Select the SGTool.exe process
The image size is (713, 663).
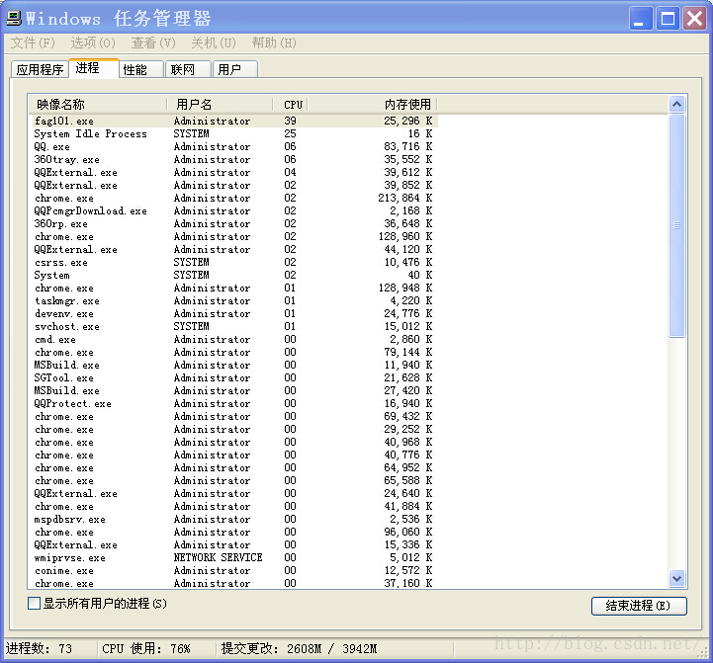[x=232, y=377]
